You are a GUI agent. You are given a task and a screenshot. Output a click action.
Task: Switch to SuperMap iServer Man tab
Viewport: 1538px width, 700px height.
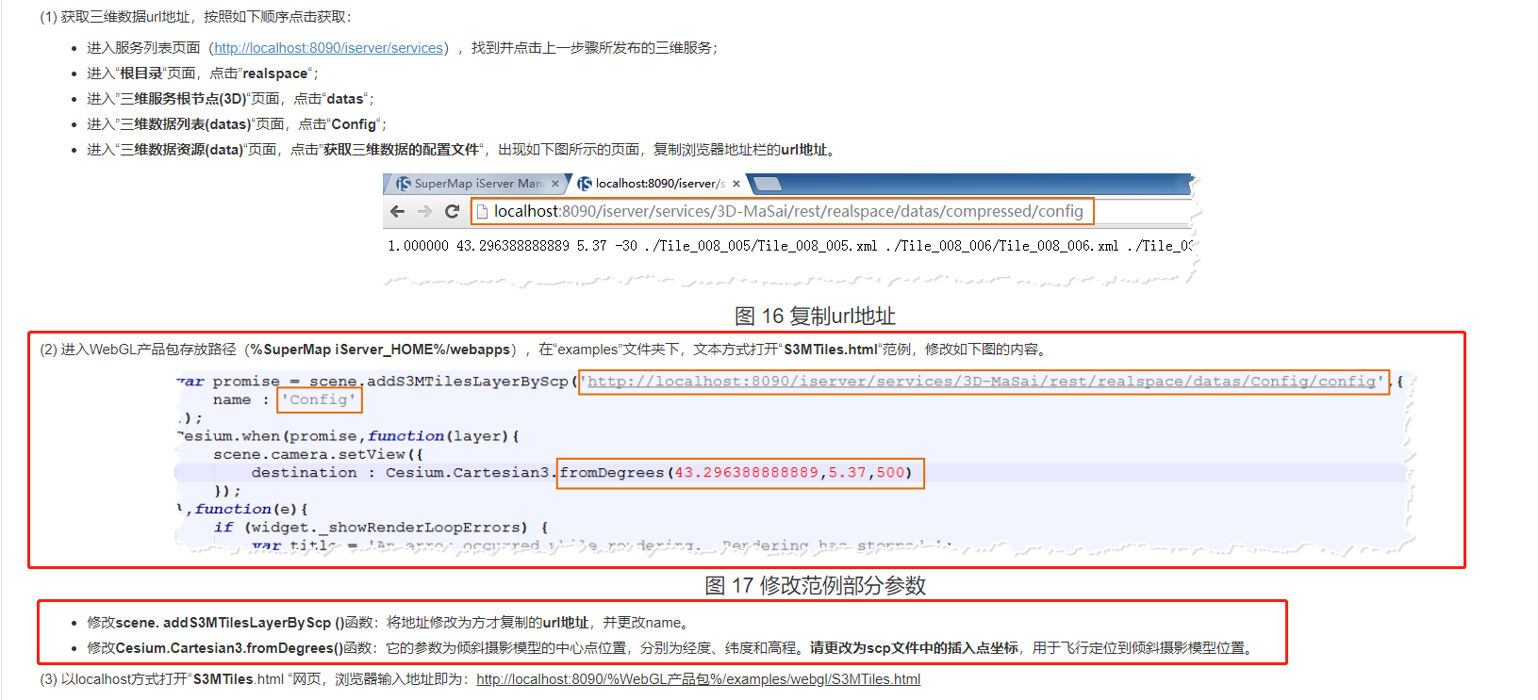coord(478,184)
